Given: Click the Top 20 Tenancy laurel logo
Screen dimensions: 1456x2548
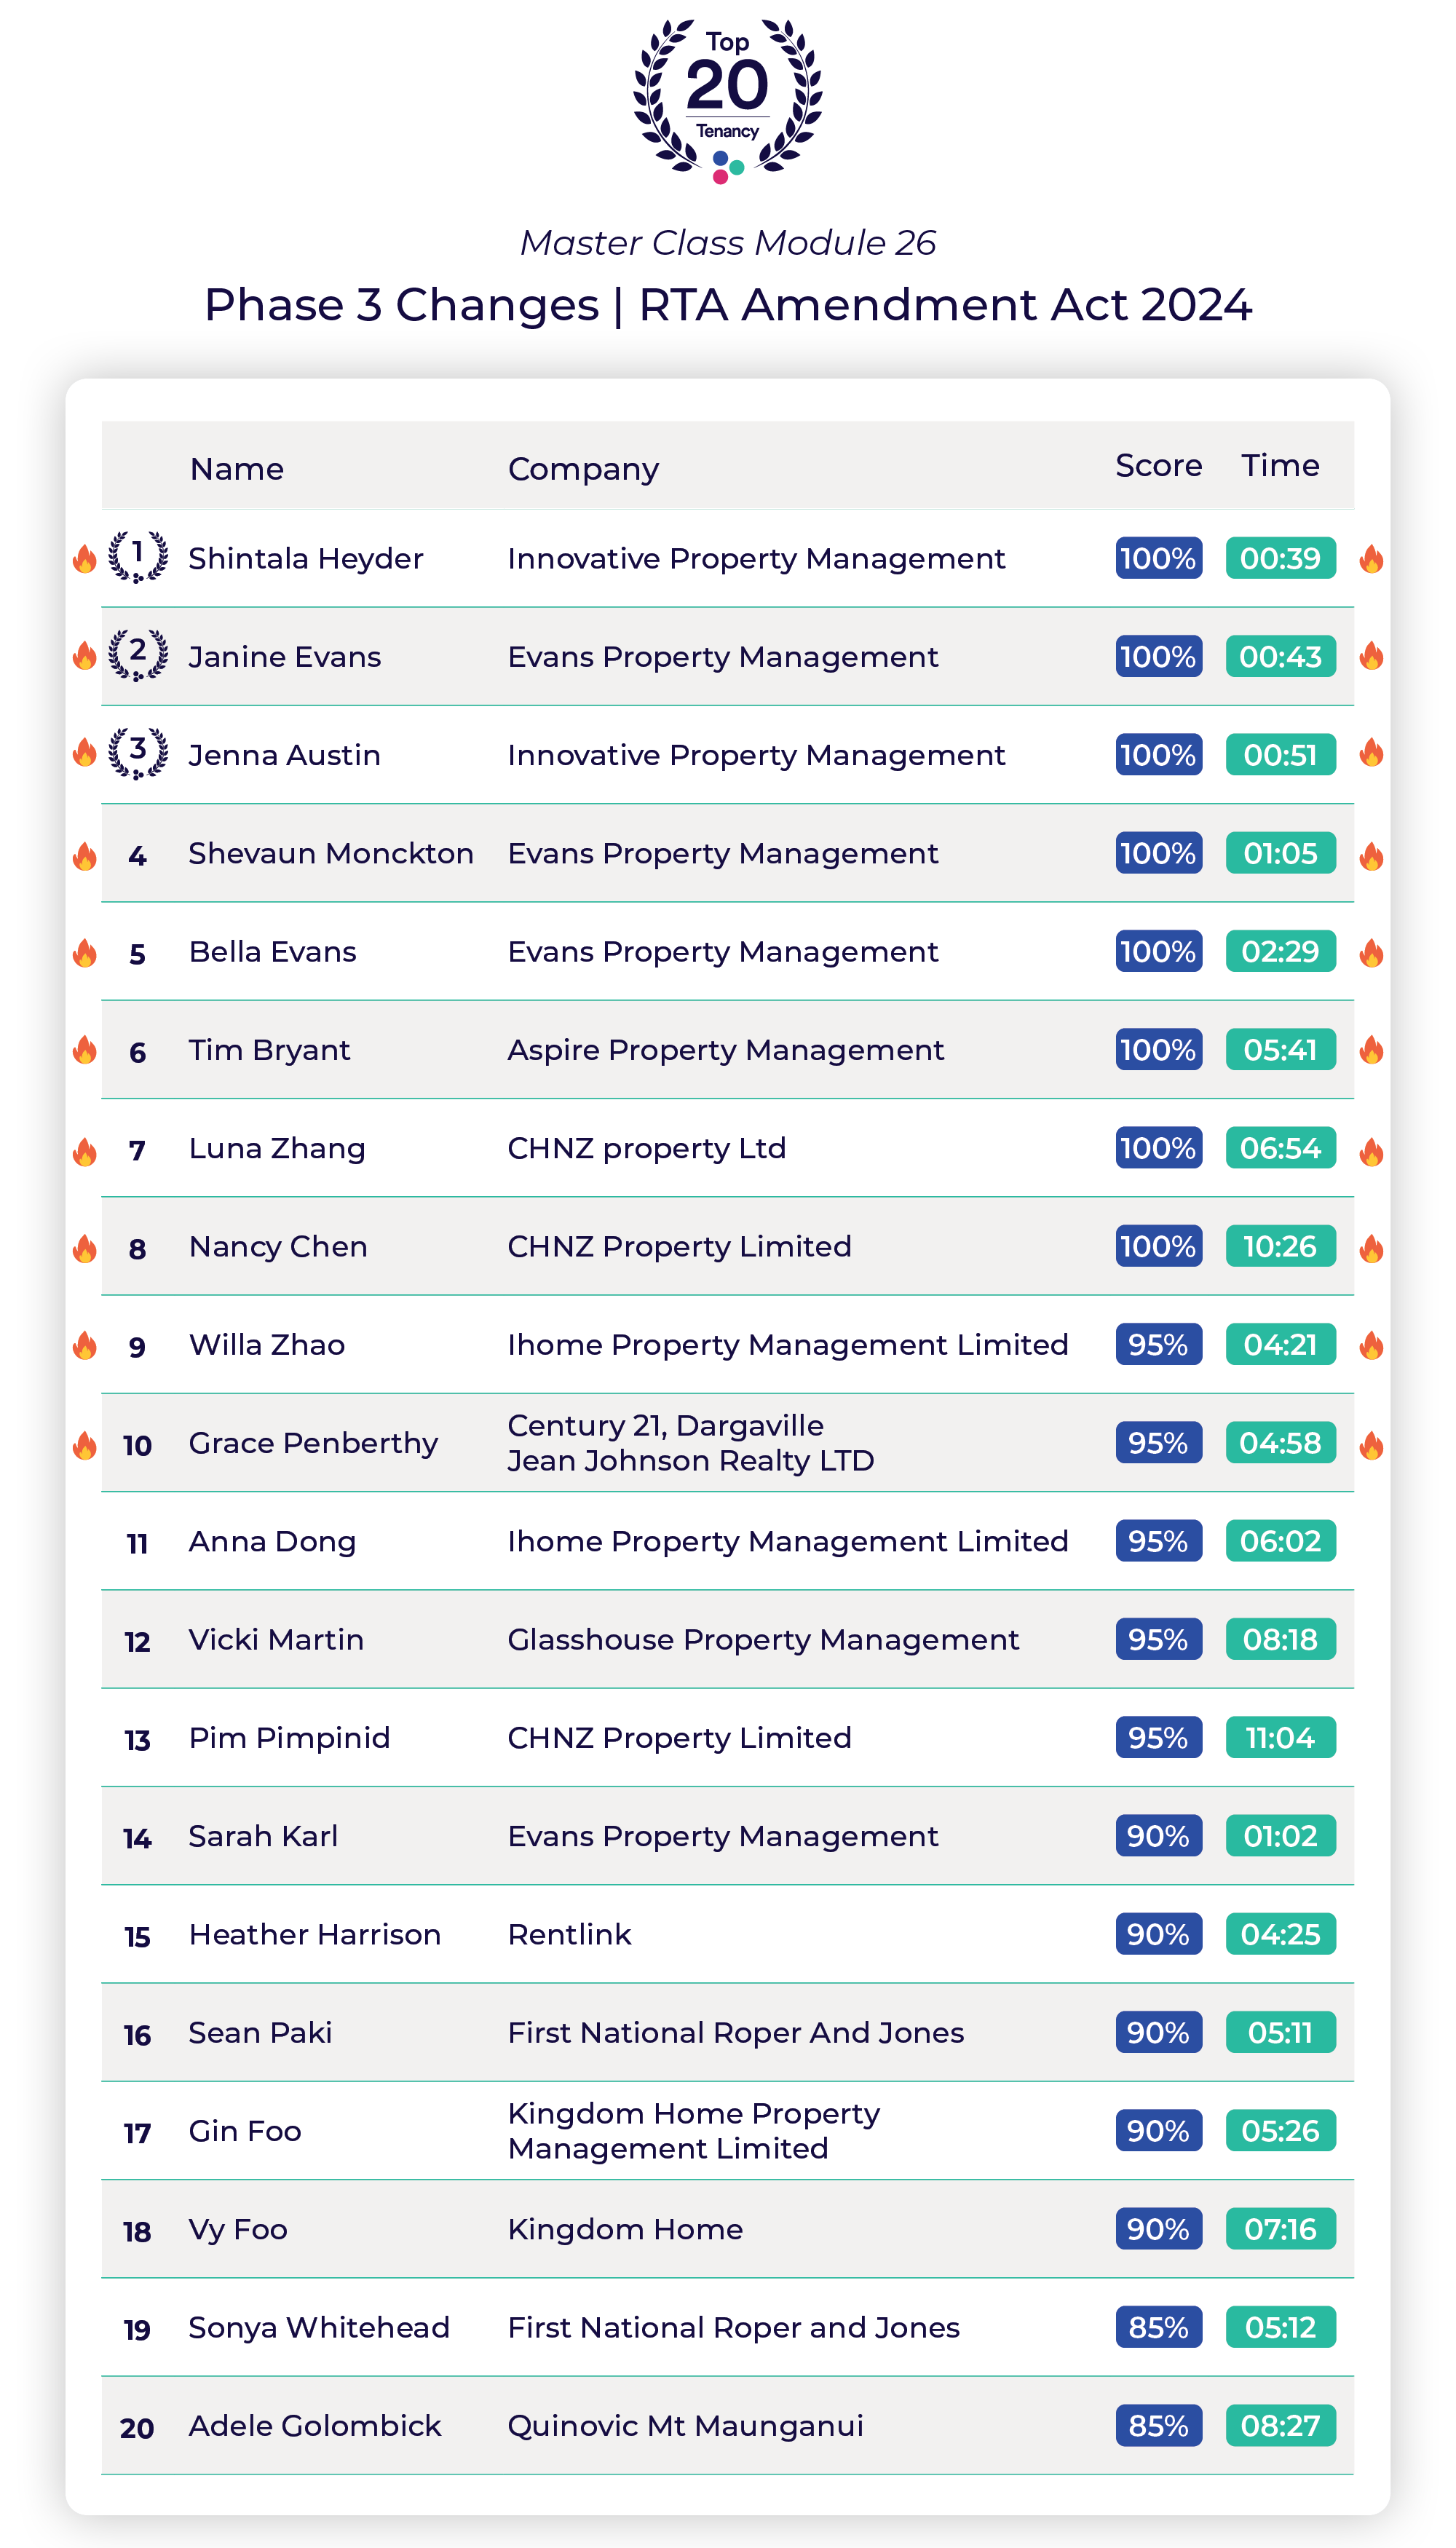Looking at the screenshot, I should click(727, 100).
